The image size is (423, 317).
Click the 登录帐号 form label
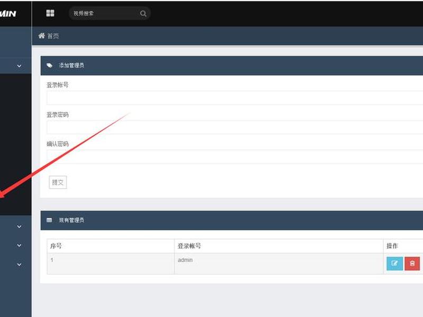coord(58,85)
